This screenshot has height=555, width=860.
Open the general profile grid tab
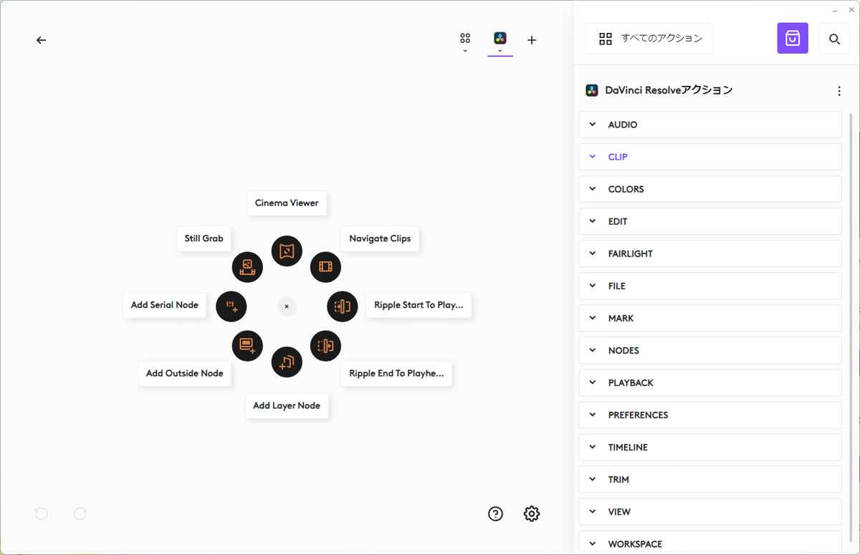tap(465, 39)
